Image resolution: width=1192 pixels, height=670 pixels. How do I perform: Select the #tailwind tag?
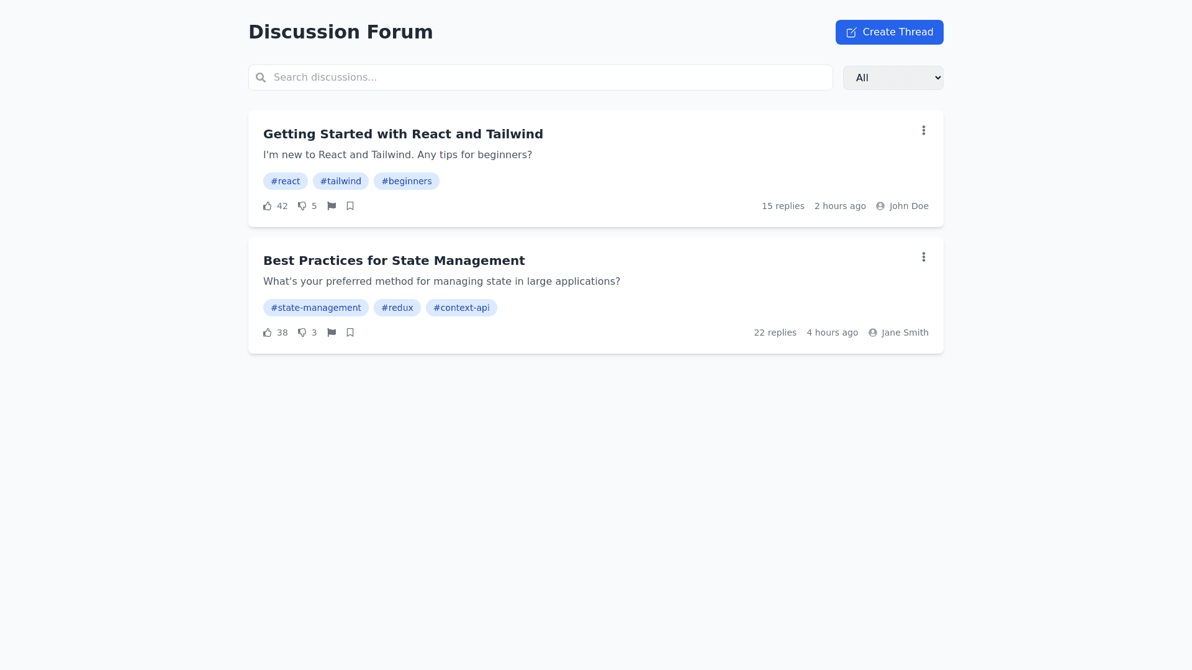pos(340,181)
